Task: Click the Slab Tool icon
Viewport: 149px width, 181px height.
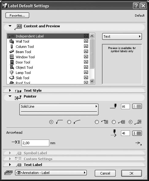Action: coord(12,78)
